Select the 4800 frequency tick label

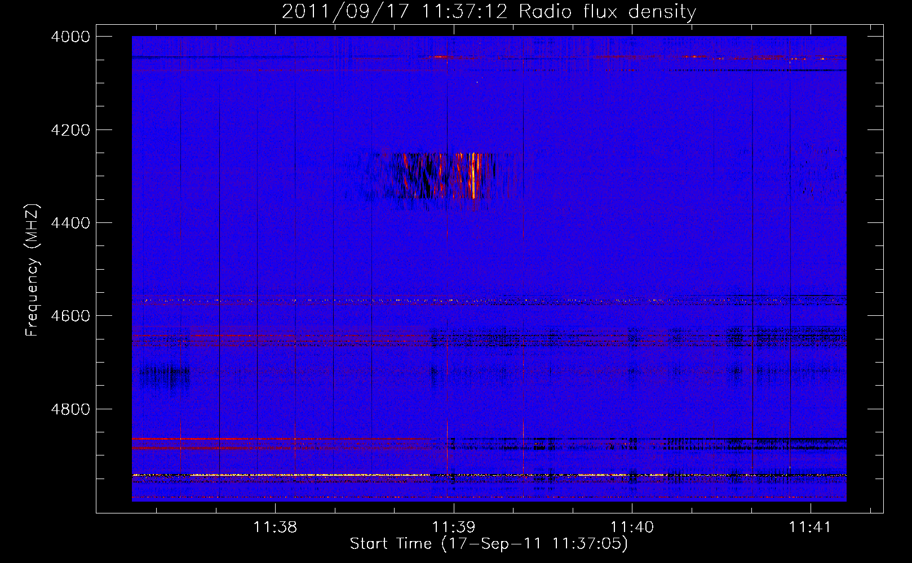[x=70, y=409]
